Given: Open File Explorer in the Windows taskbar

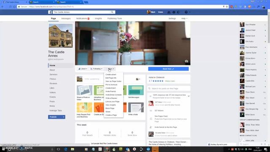Looking at the screenshot, I should pos(73,149).
